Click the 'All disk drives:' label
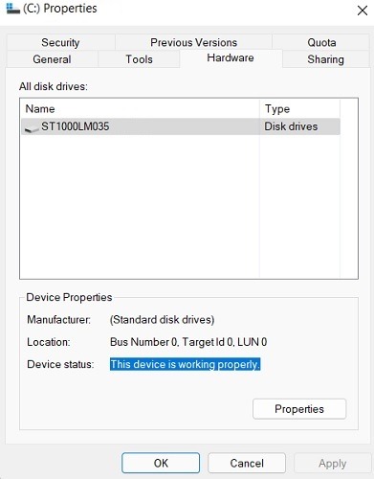The image size is (374, 479). (x=54, y=86)
